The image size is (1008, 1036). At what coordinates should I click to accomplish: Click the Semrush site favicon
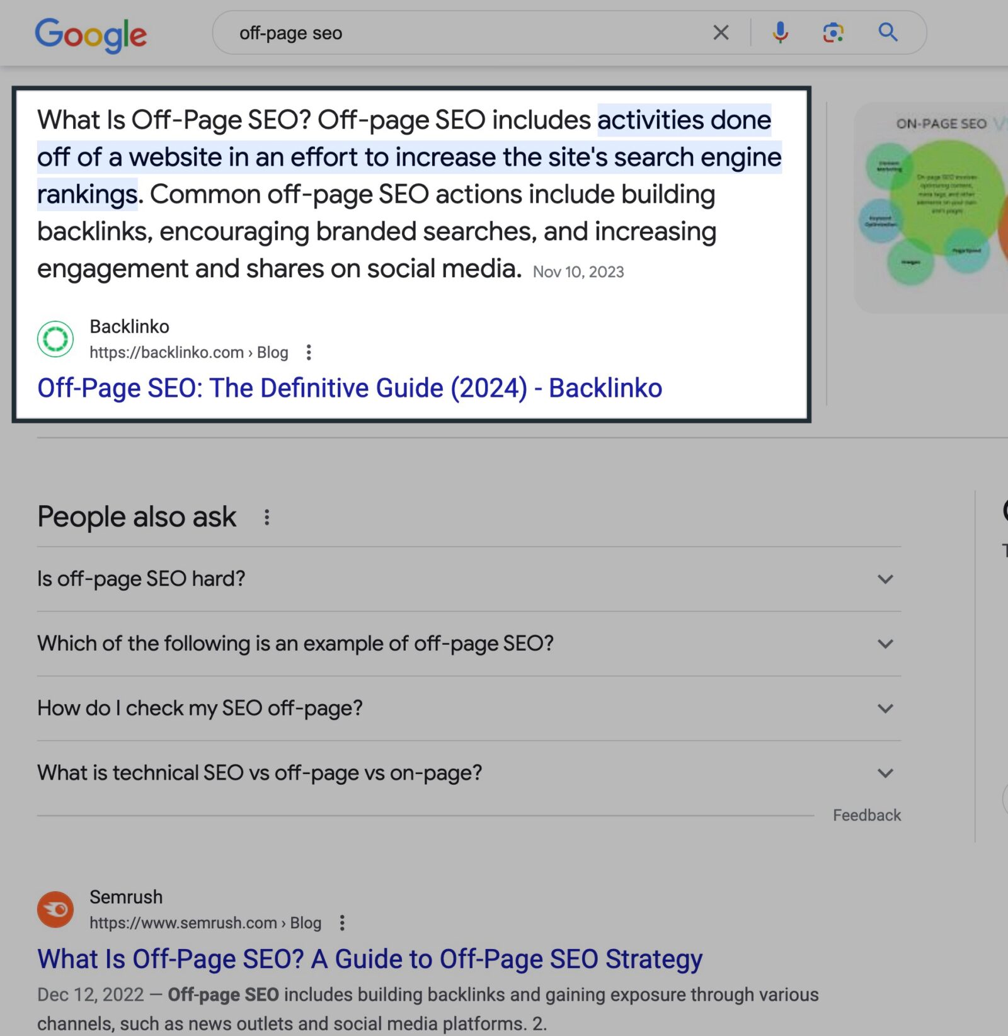[55, 909]
